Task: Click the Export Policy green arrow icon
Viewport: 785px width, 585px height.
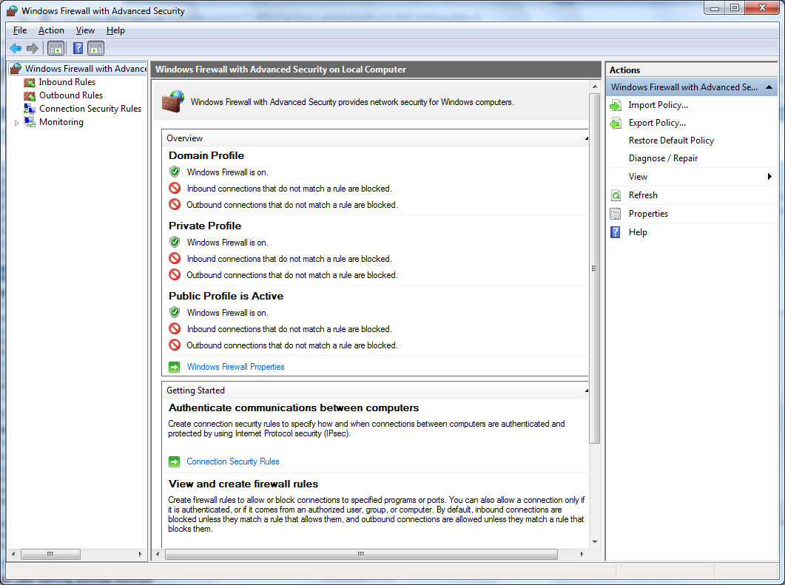Action: coord(616,123)
